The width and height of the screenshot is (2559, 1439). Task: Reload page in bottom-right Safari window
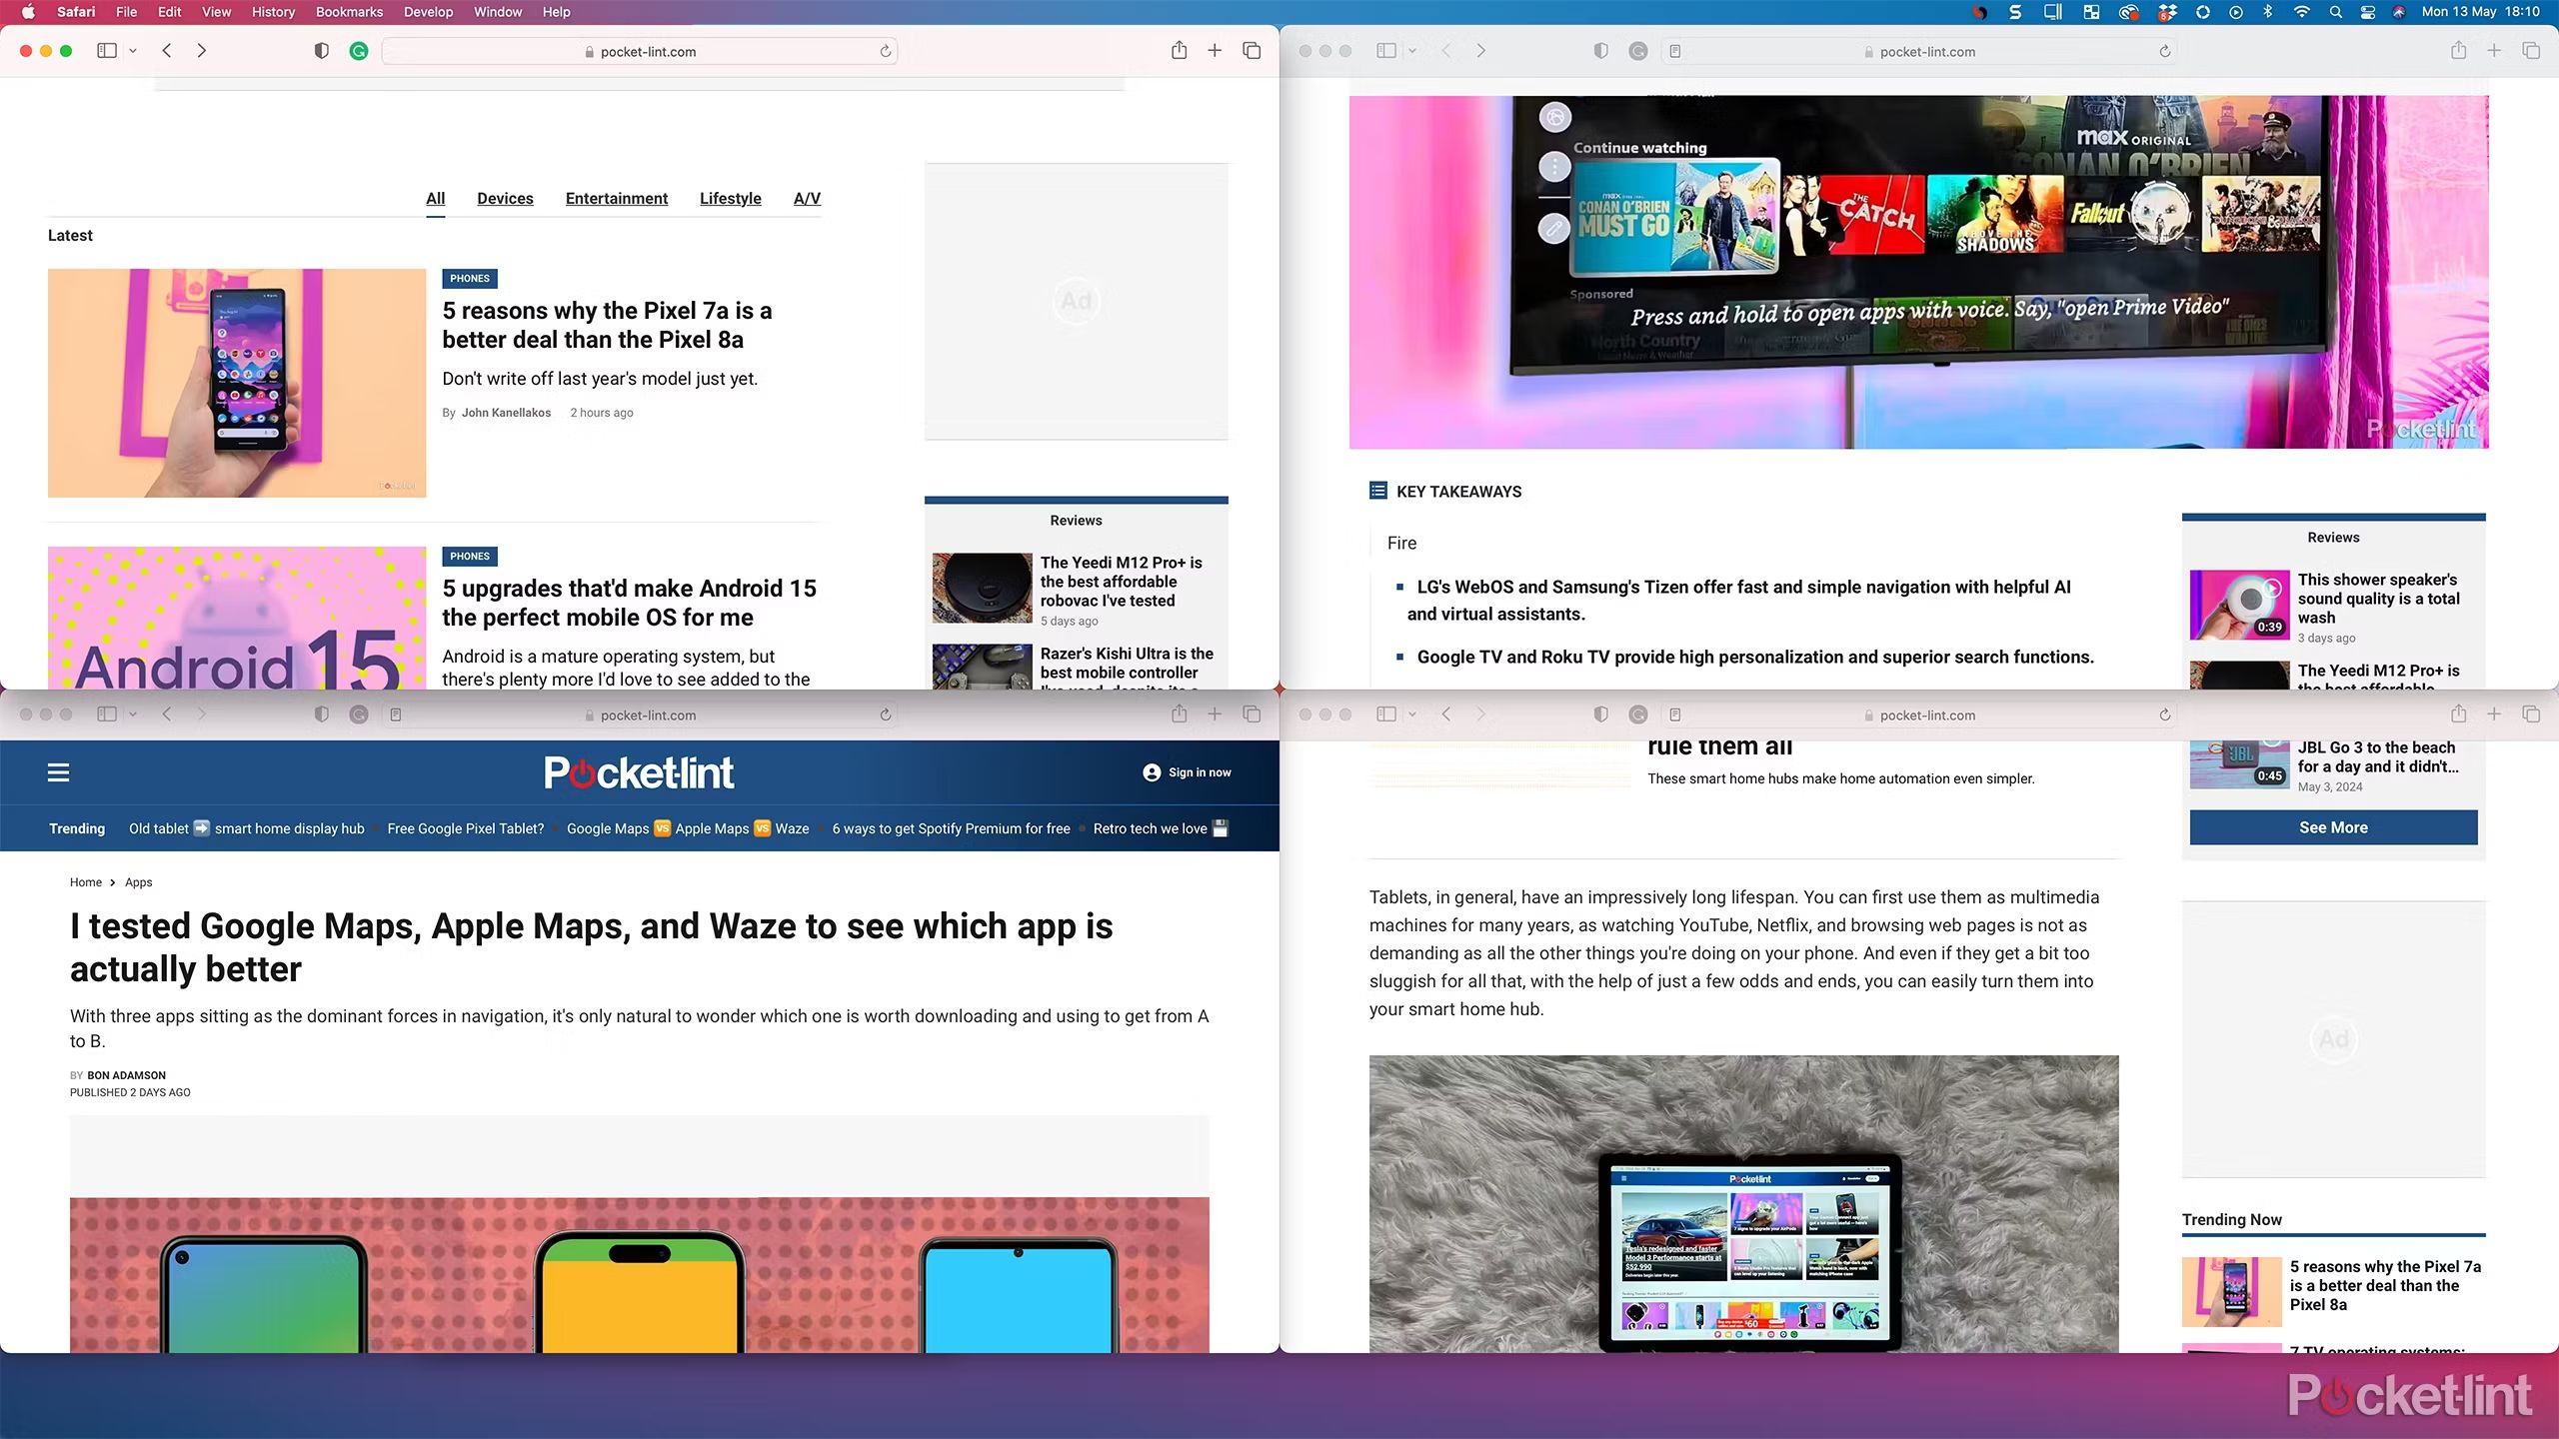point(2164,715)
